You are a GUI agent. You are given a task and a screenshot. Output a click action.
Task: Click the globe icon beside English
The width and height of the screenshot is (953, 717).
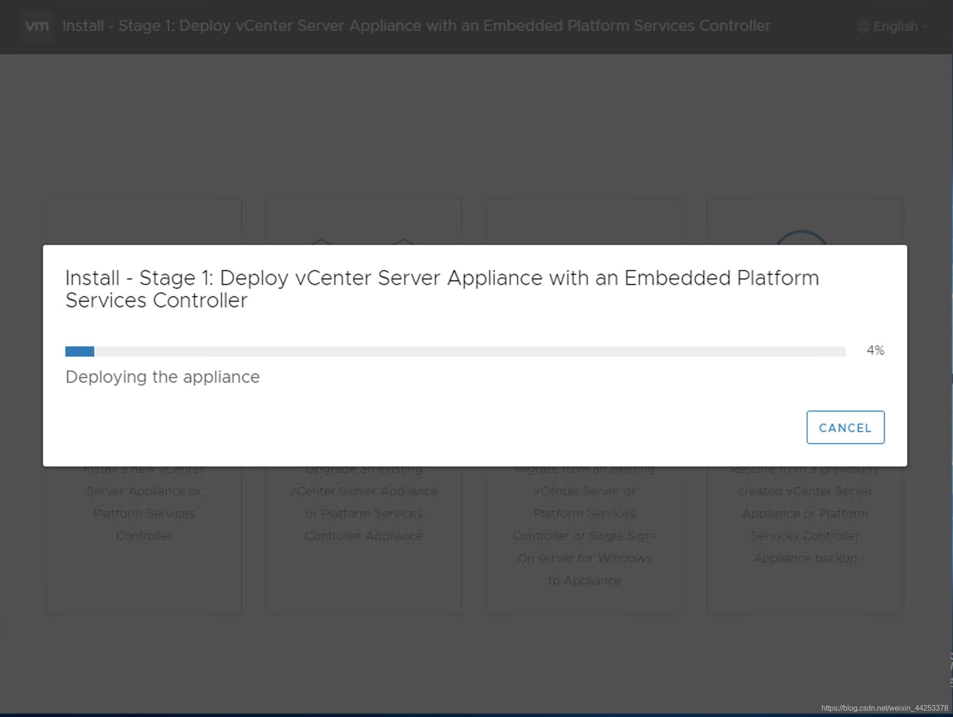point(863,27)
